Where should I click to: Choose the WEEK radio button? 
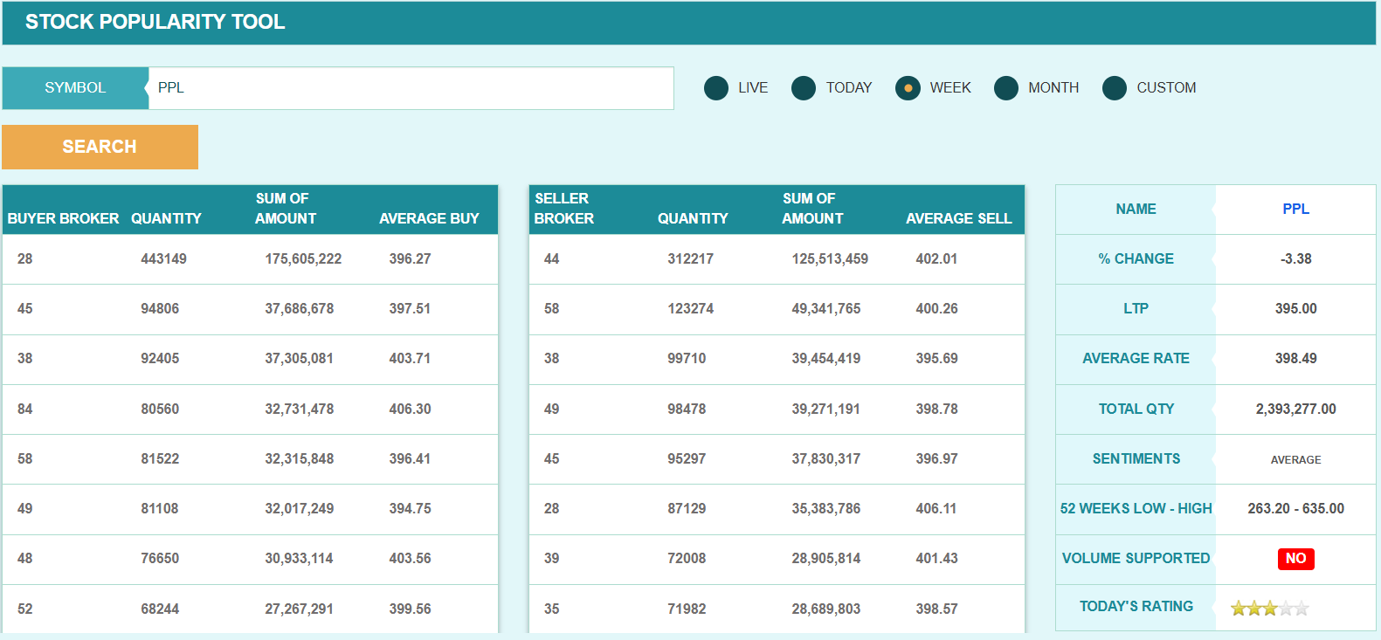pos(908,88)
